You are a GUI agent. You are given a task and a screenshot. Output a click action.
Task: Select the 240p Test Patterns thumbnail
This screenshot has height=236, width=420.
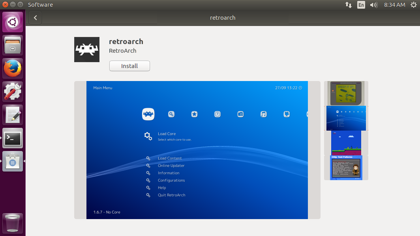(346, 168)
